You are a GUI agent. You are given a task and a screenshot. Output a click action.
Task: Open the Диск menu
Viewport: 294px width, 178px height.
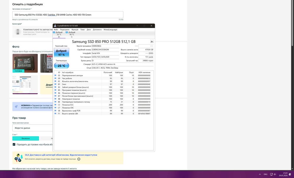coord(89,30)
